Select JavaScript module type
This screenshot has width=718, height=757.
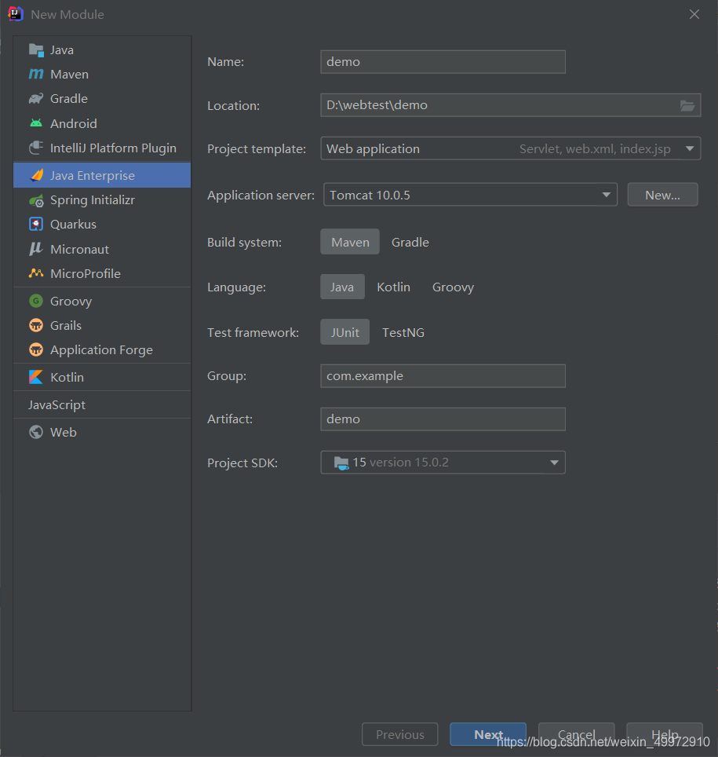pos(56,404)
